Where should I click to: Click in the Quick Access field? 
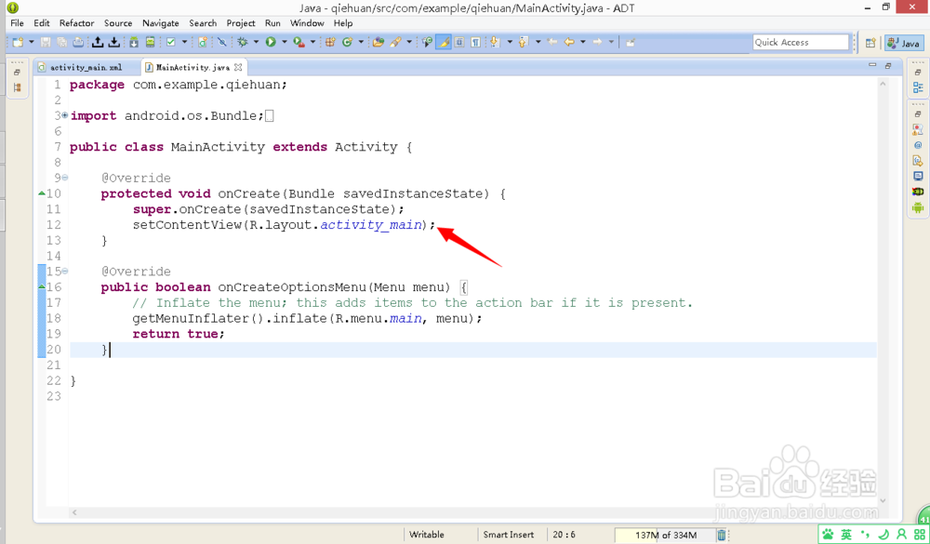point(801,42)
